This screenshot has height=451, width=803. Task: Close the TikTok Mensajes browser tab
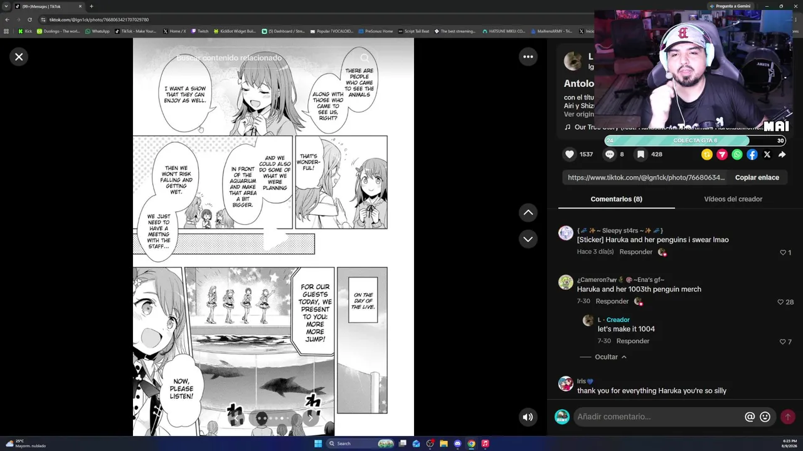coord(81,6)
